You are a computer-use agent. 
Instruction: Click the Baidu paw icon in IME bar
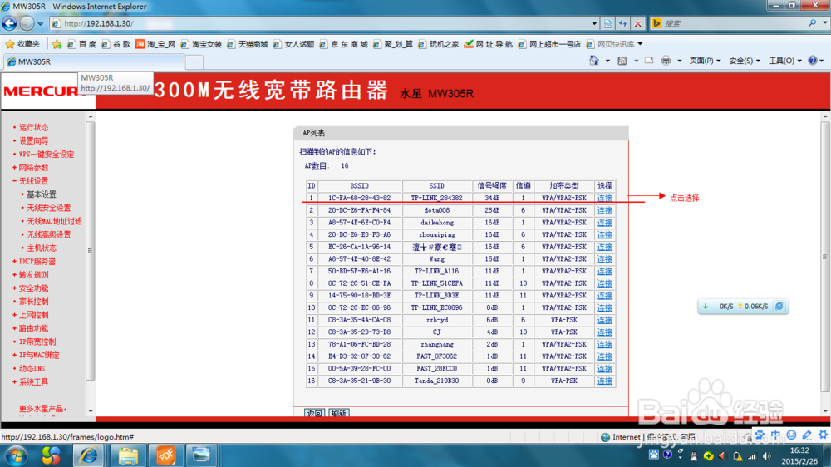pyautogui.click(x=760, y=435)
